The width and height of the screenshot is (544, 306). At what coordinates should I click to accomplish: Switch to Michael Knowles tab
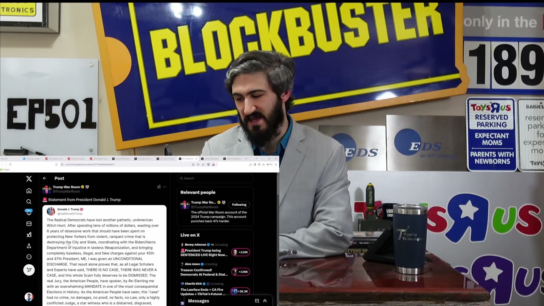[76, 159]
